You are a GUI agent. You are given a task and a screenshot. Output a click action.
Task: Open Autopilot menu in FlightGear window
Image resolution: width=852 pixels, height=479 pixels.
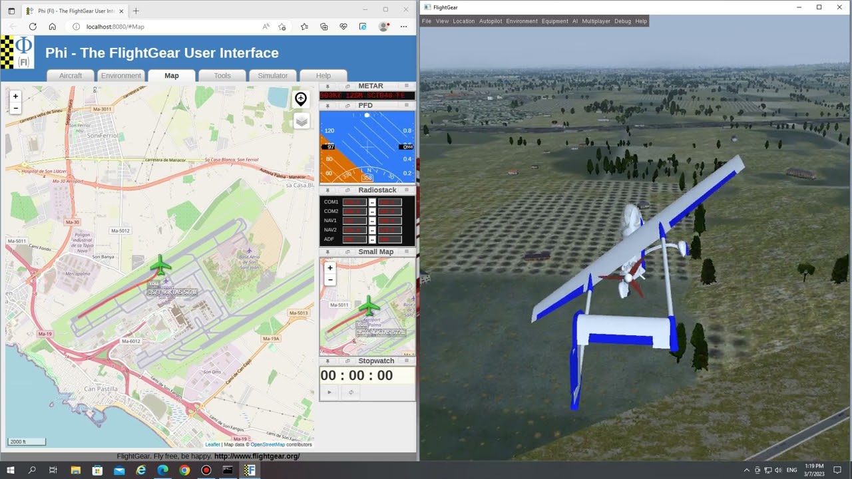tap(491, 21)
